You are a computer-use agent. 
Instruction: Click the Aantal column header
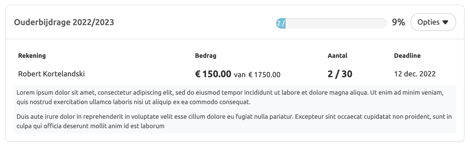(337, 55)
